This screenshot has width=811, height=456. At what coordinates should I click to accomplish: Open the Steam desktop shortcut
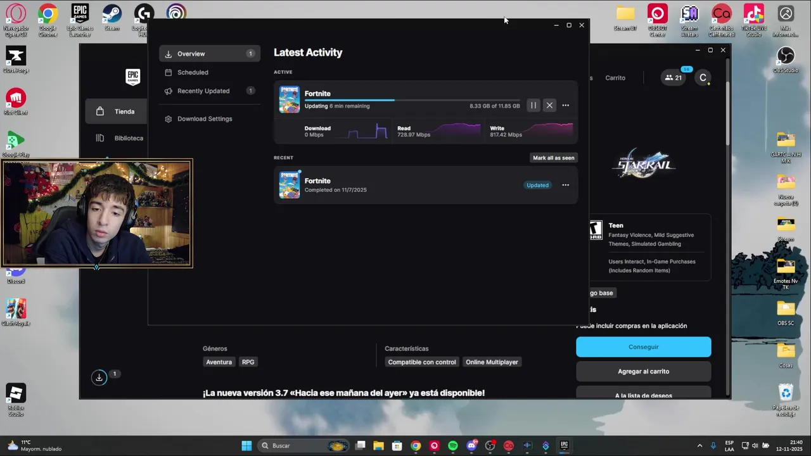click(x=112, y=19)
